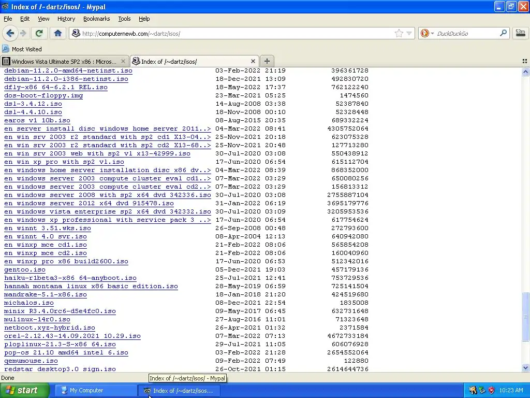530x398 pixels.
Task: Click the 53m toolbar button
Action: [520, 33]
